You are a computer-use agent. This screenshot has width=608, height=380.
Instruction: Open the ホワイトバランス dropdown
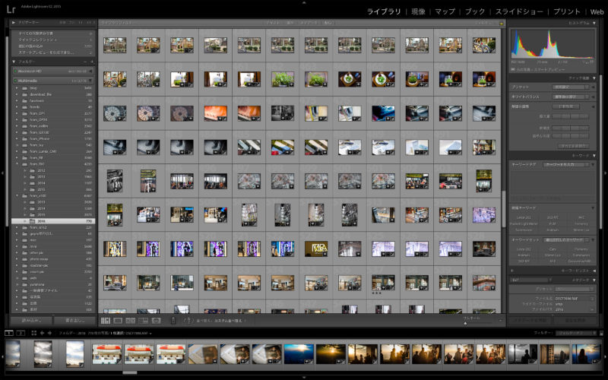[570, 97]
